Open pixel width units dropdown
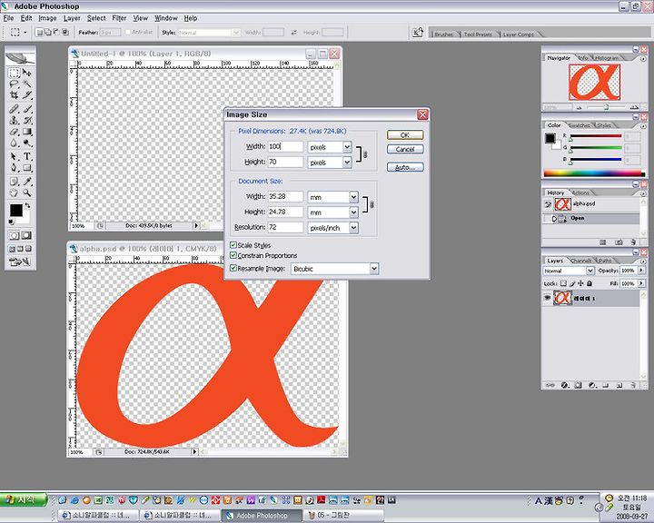 pyautogui.click(x=347, y=147)
